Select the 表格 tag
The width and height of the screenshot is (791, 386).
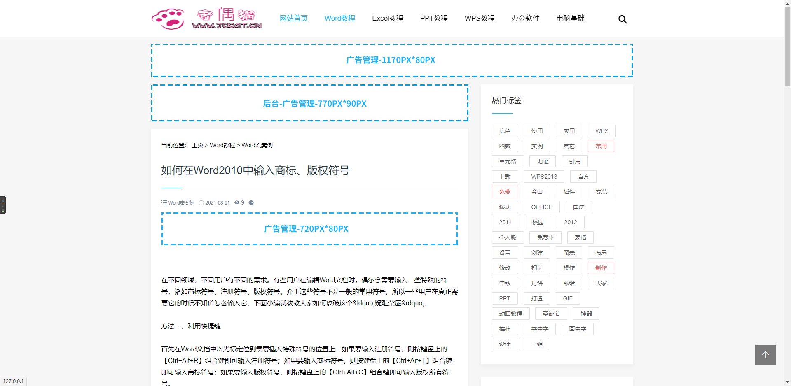point(580,237)
